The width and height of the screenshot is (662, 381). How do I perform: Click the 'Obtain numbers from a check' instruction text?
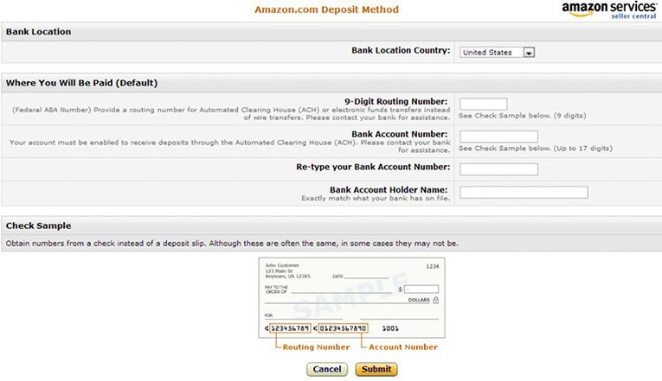point(232,243)
